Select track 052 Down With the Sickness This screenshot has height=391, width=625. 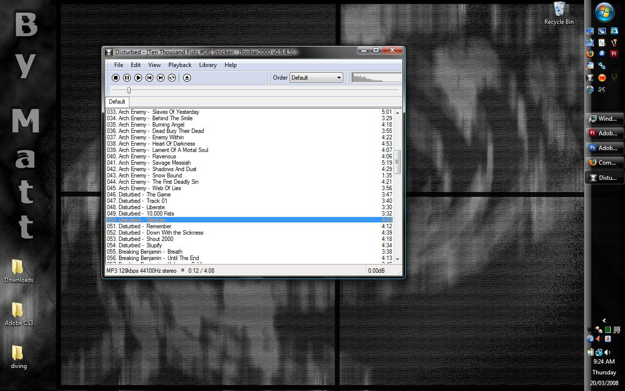[x=250, y=233]
